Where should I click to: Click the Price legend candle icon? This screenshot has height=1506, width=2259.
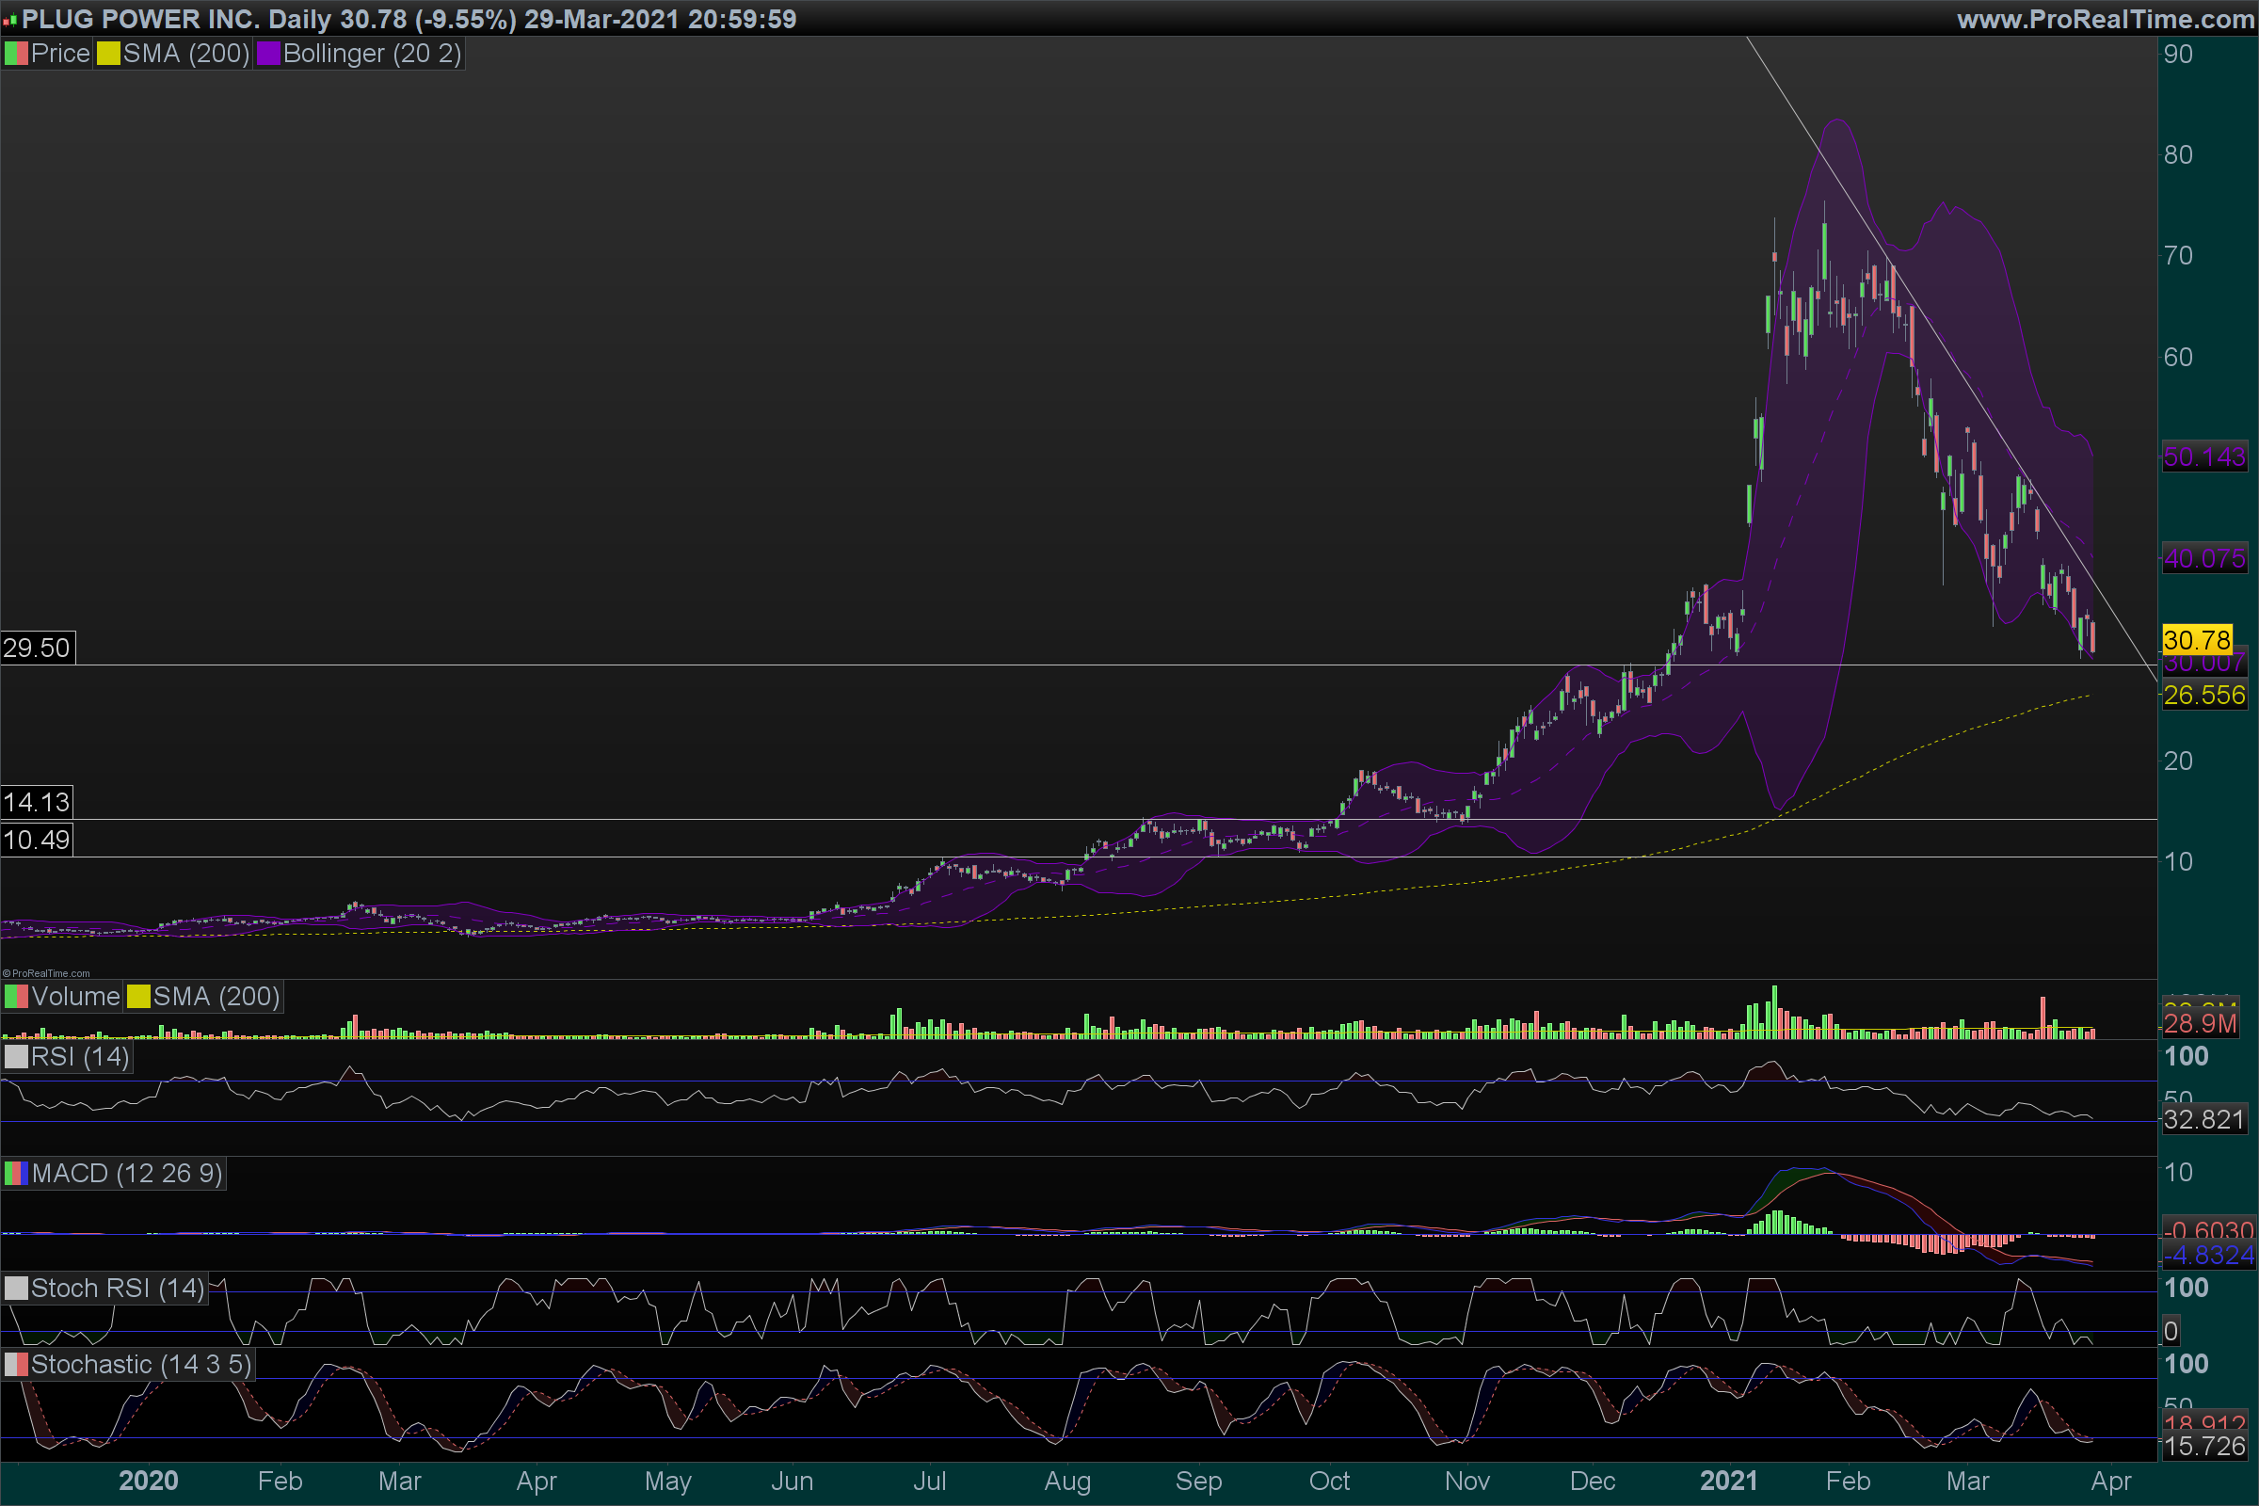click(16, 54)
